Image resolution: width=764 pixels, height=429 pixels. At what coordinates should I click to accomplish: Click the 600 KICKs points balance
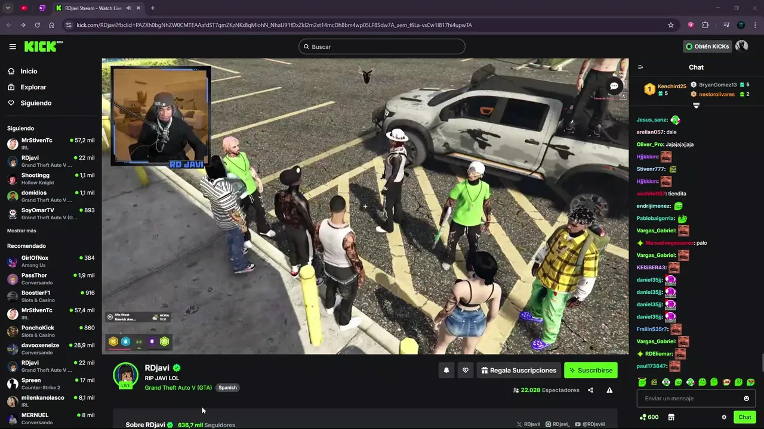pyautogui.click(x=649, y=417)
